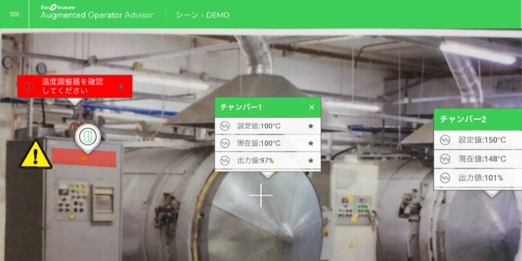Click the waveform icon beside 出力値:101%

445,178
